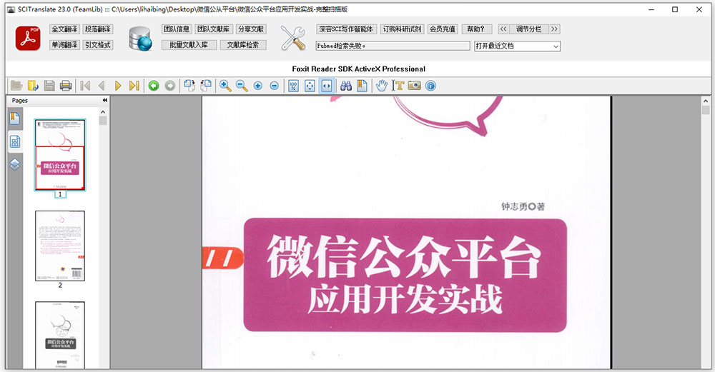This screenshot has height=372, width=715.
Task: Rotate page clockwise icon
Action: tap(189, 86)
